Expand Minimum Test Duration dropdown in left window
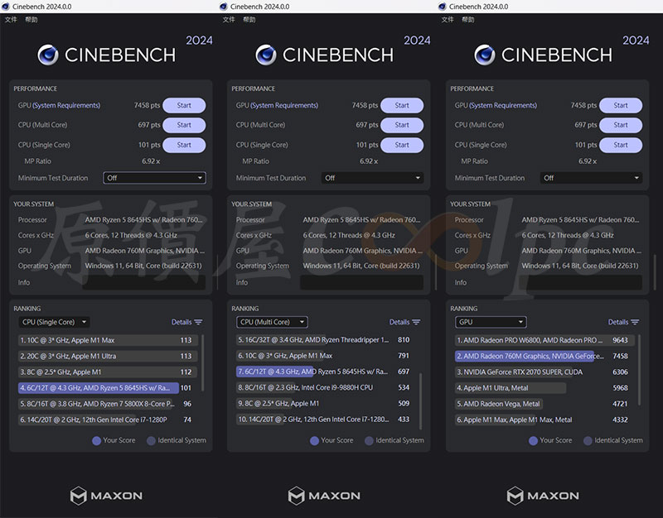The height and width of the screenshot is (518, 663). click(154, 178)
